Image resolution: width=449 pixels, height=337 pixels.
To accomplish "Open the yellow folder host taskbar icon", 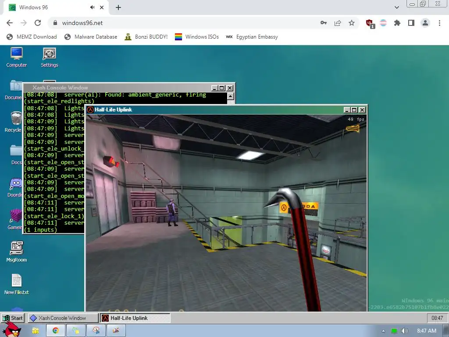I will coord(36,331).
